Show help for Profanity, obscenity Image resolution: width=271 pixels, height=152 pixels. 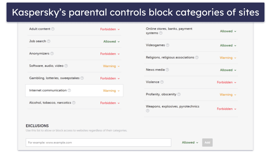coord(179,95)
